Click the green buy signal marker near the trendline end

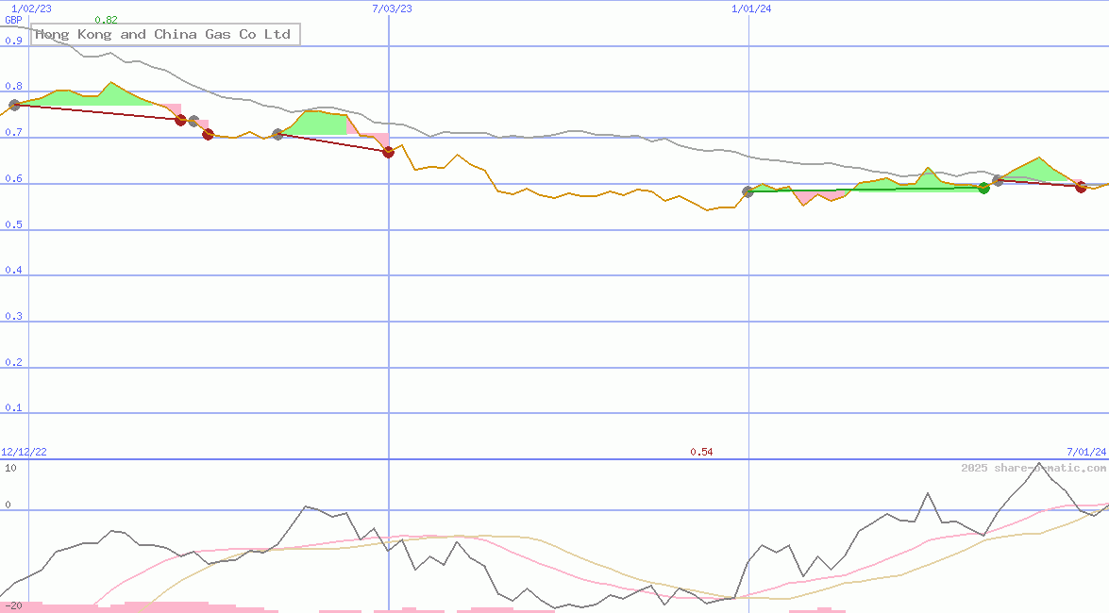click(983, 188)
